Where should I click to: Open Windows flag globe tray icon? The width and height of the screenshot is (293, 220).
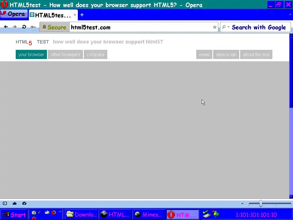215,214
